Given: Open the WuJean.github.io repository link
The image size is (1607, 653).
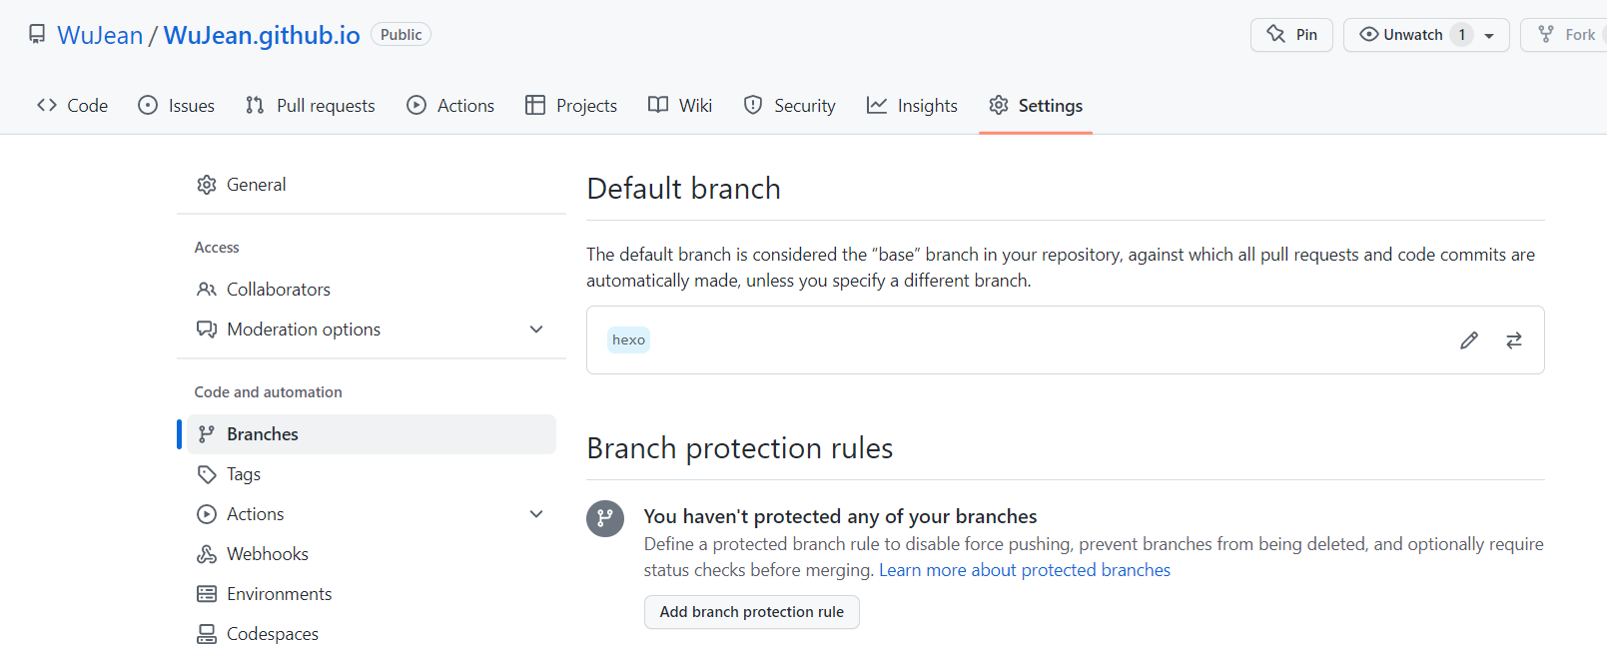Looking at the screenshot, I should point(262,35).
